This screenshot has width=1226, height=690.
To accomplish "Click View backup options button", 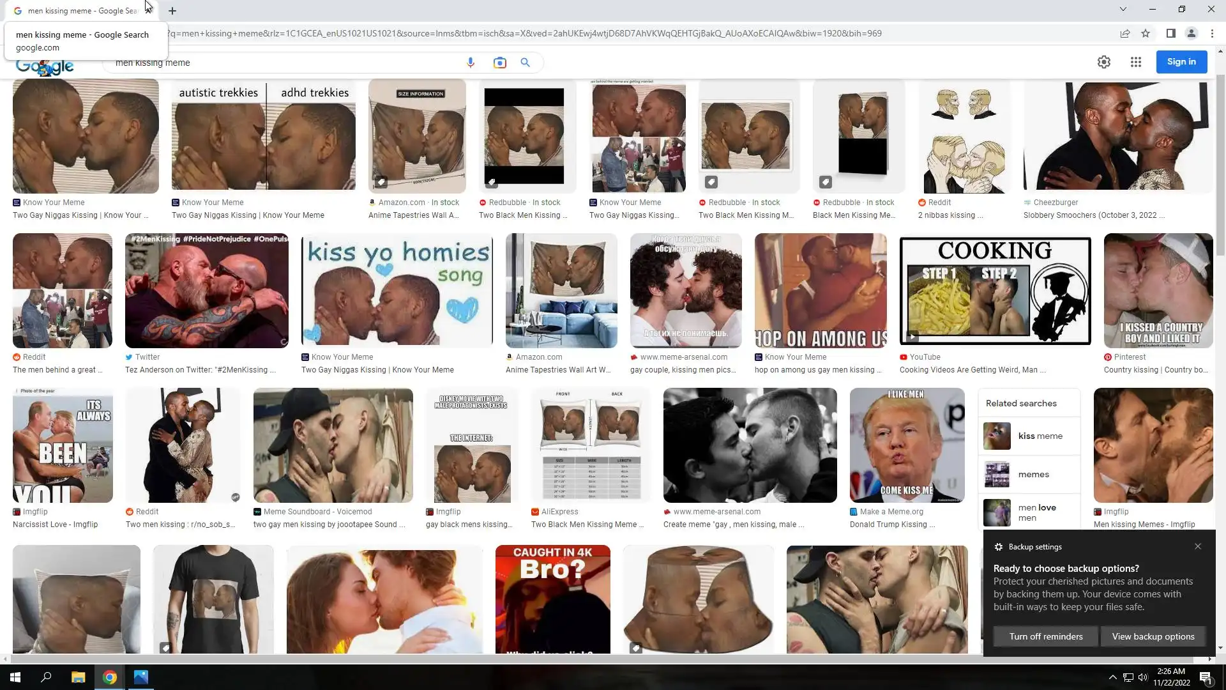I will [1153, 636].
